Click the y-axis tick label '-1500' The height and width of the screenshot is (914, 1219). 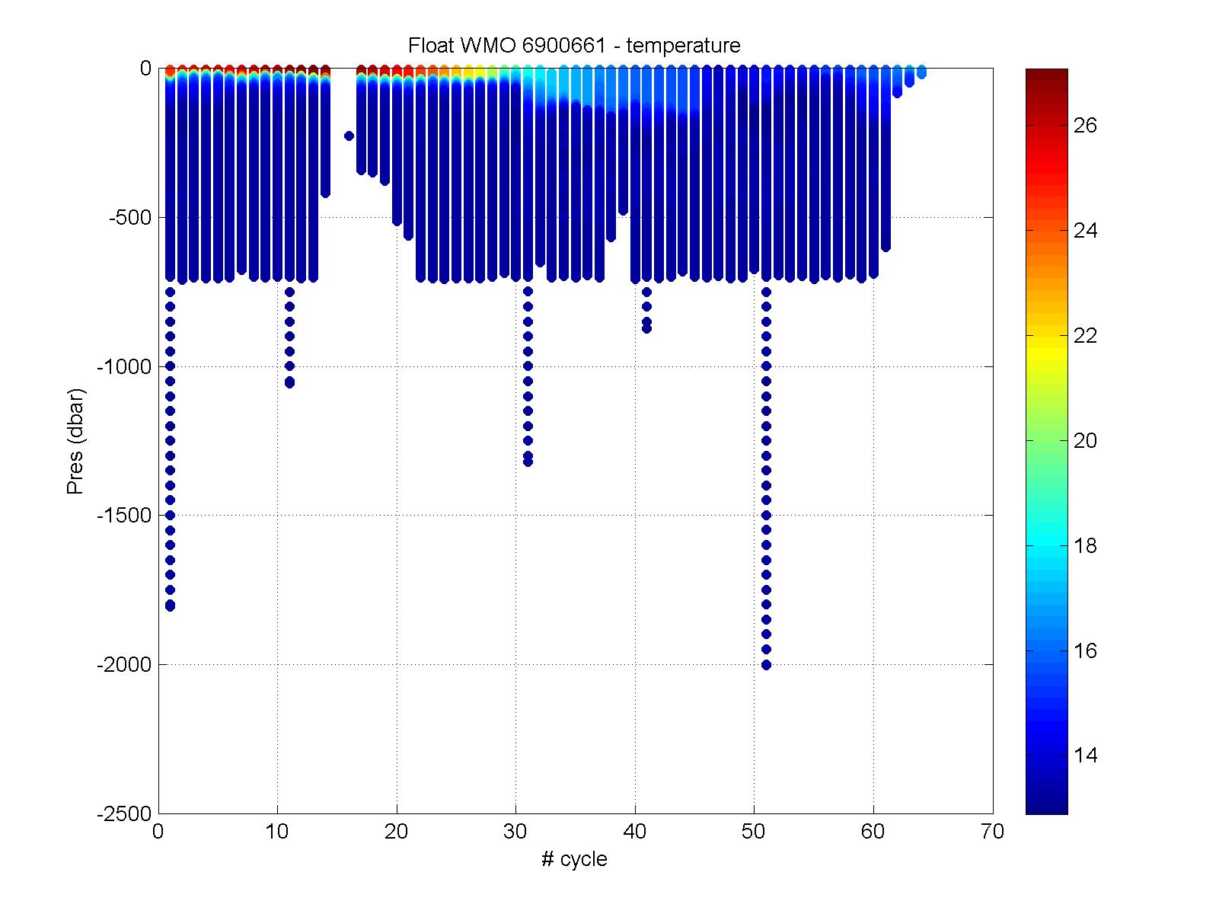[x=124, y=516]
